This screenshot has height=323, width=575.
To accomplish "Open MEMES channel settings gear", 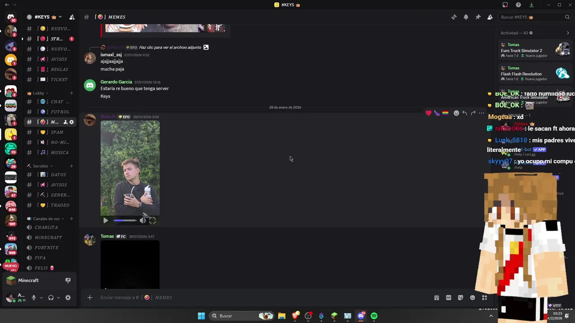I will coord(71,122).
